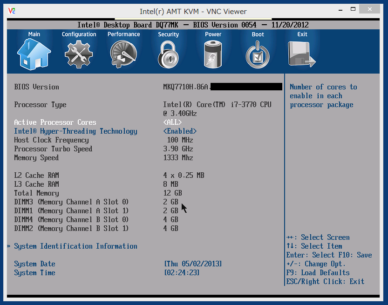Click the L2 Cache RAM label
This screenshot has height=305, width=388.
tap(36, 176)
